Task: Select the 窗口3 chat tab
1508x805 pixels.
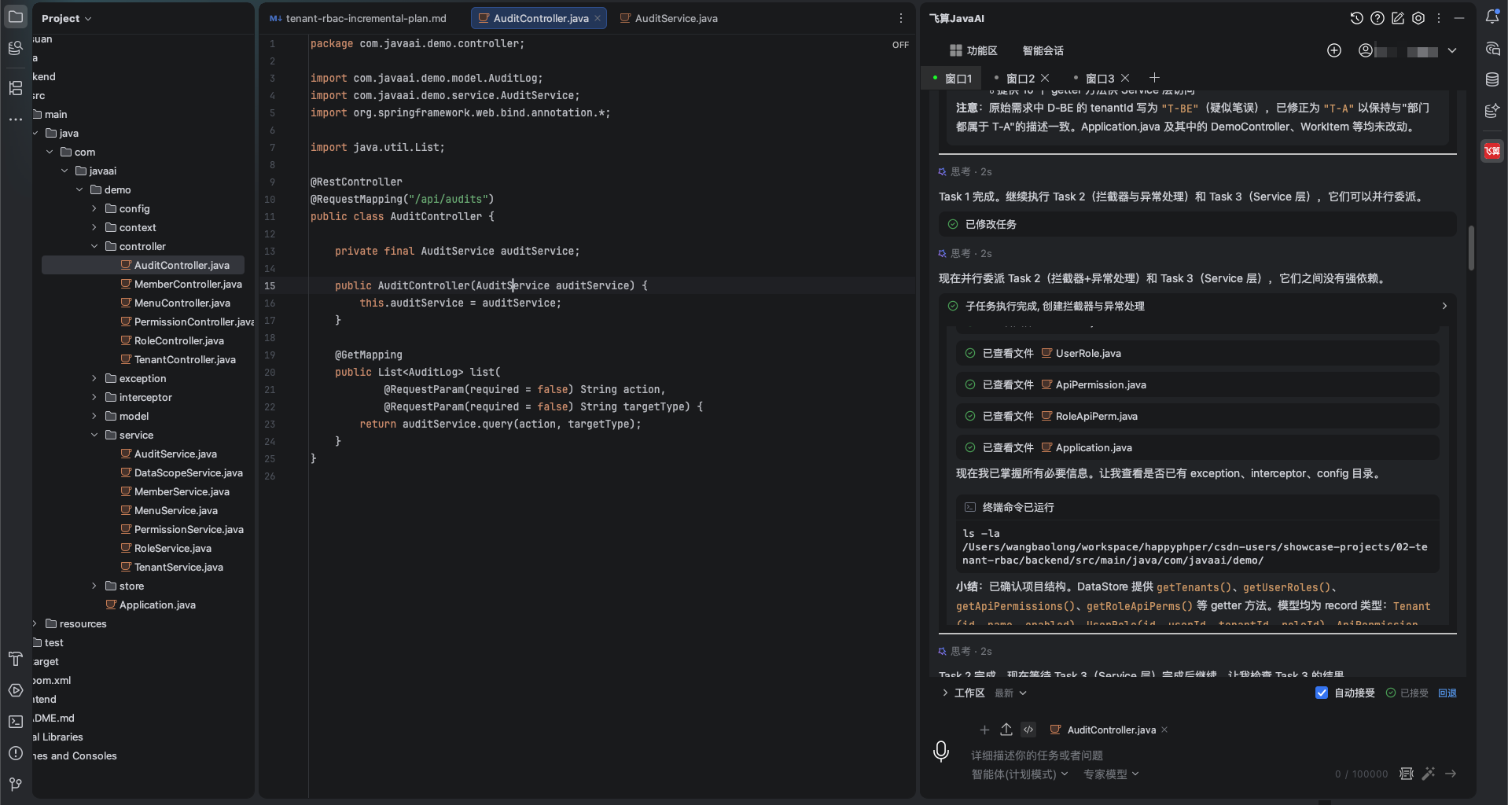Action: (1100, 78)
